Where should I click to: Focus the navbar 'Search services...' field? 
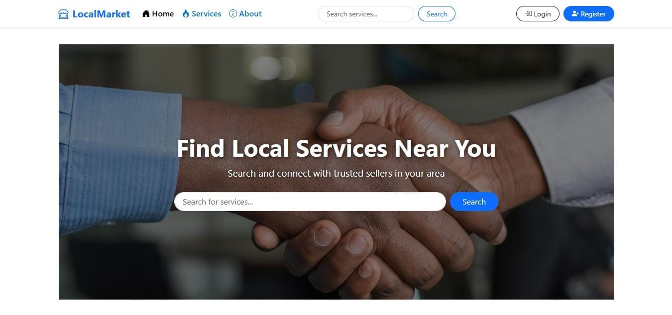[366, 14]
